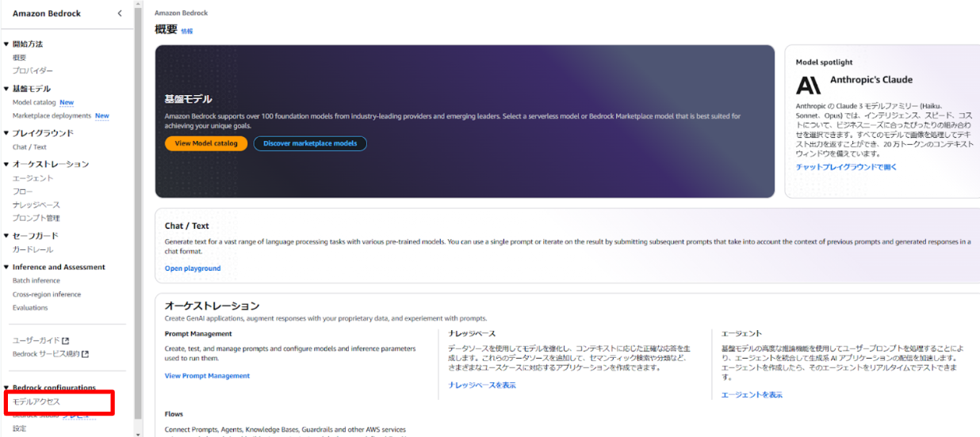This screenshot has width=980, height=437.
Task: Click the Anthropic's Claude heading
Action: [x=871, y=80]
